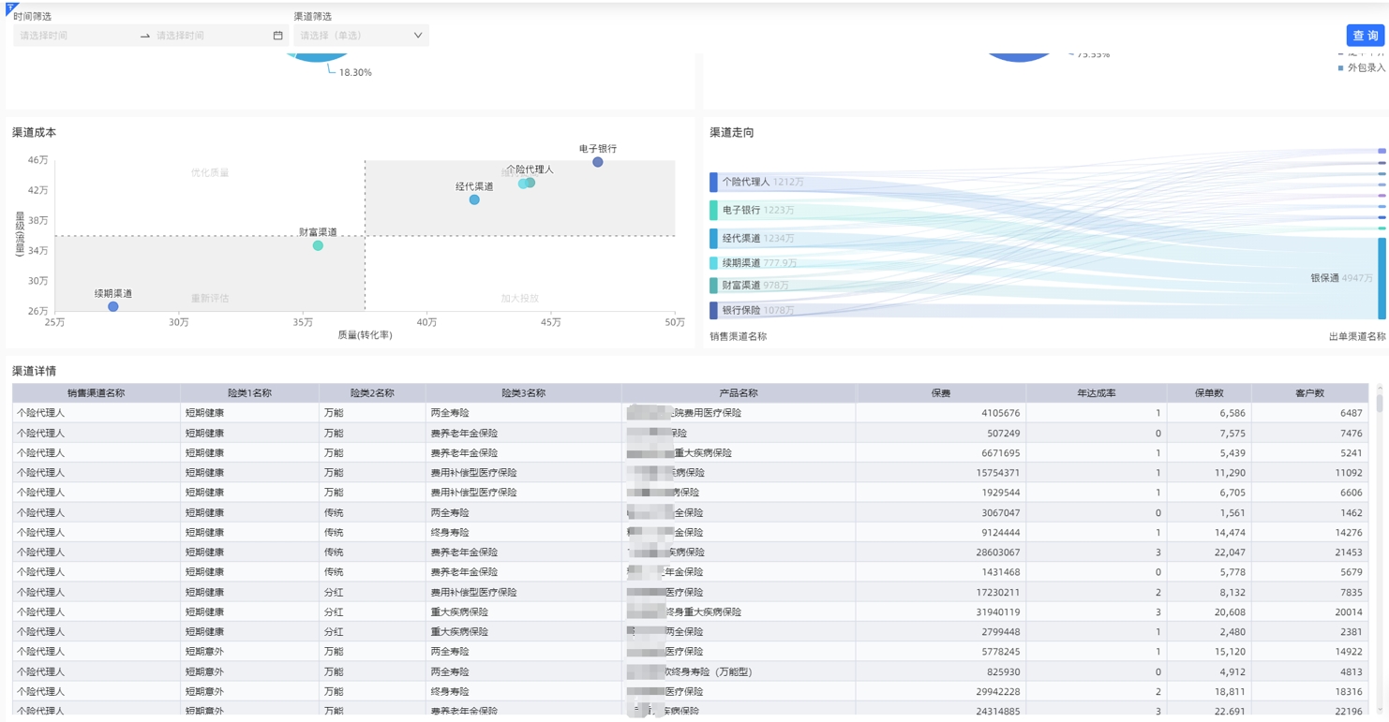Click the 保费 column header
This screenshot has height=722, width=1389.
[x=941, y=393]
